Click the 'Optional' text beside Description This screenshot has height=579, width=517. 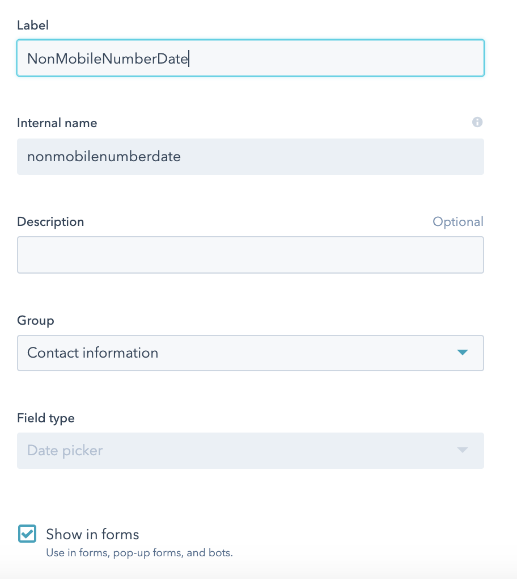click(x=457, y=221)
